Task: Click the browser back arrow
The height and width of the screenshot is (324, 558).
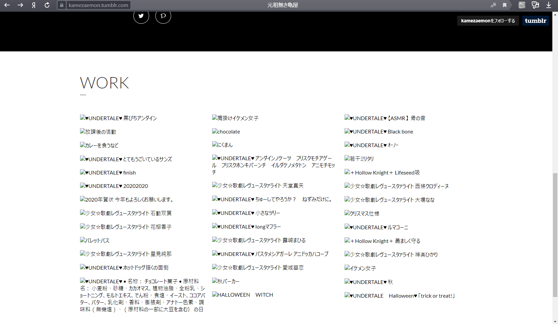Action: 7,5
